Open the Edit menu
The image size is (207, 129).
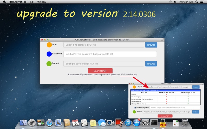click(x=32, y=2)
